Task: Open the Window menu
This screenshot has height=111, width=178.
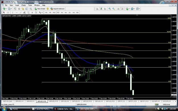Action: click(x=37, y=5)
